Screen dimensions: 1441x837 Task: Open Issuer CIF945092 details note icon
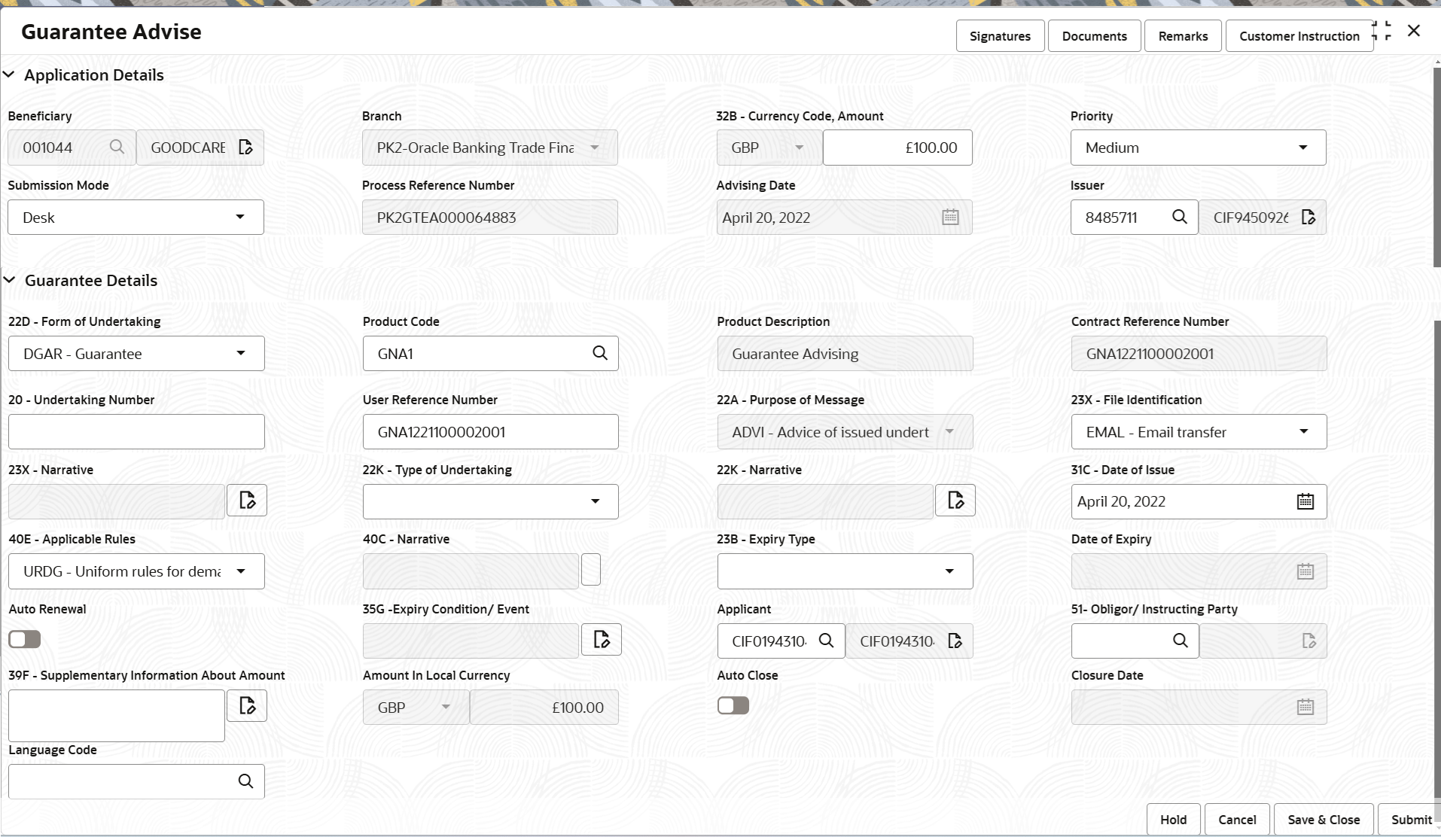pyautogui.click(x=1308, y=217)
